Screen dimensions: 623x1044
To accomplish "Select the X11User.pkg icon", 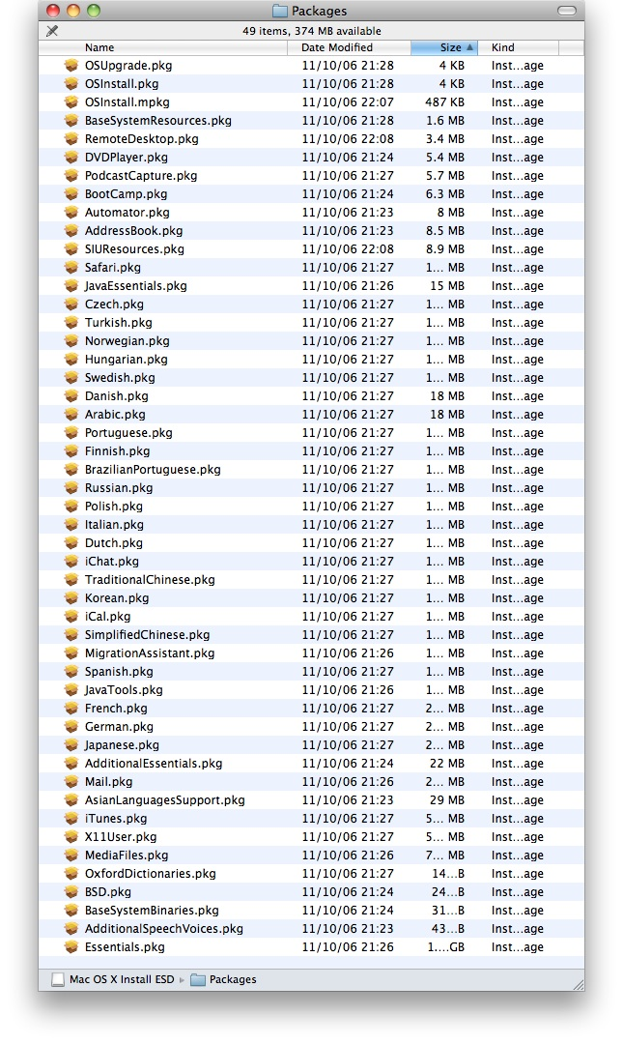I will [71, 837].
